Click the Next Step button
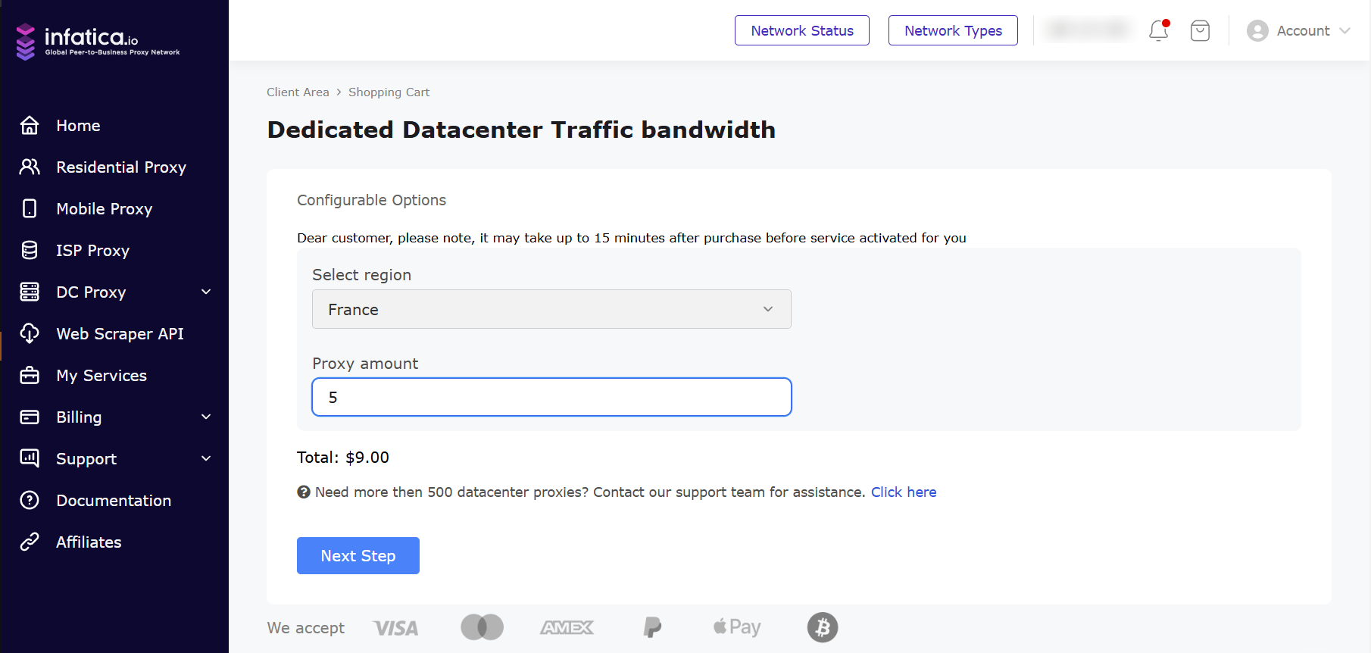The height and width of the screenshot is (653, 1371). 358,555
